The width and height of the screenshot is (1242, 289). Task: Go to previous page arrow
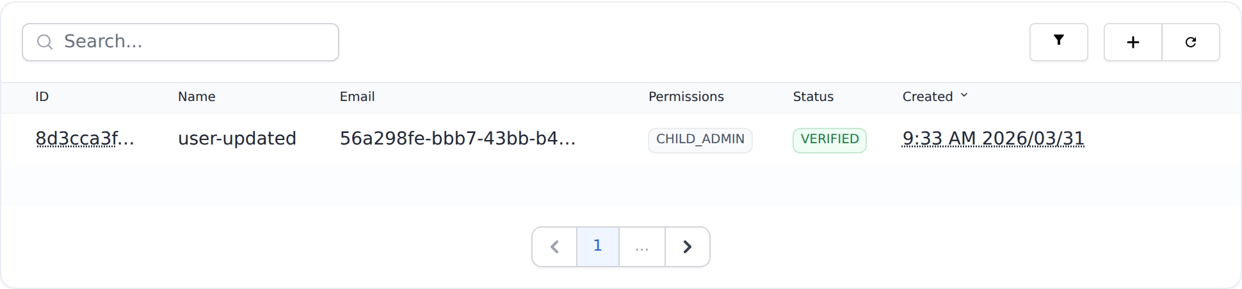pos(554,247)
